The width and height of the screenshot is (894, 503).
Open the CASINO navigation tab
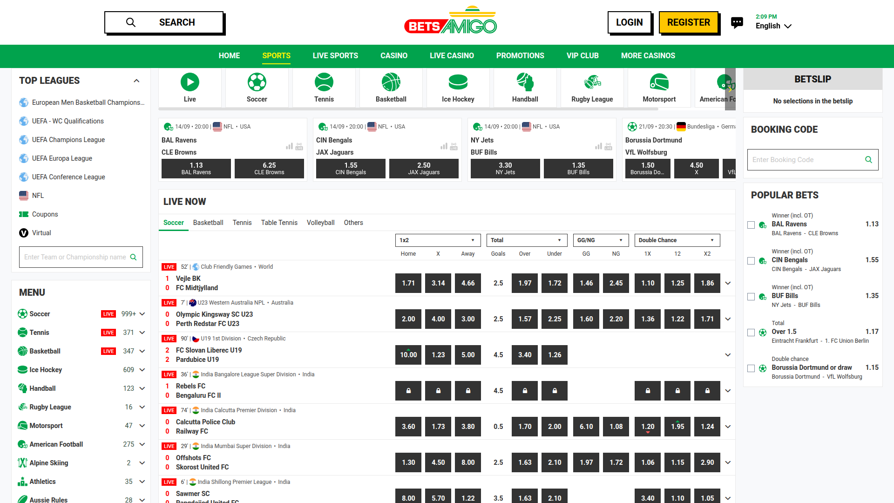(393, 55)
